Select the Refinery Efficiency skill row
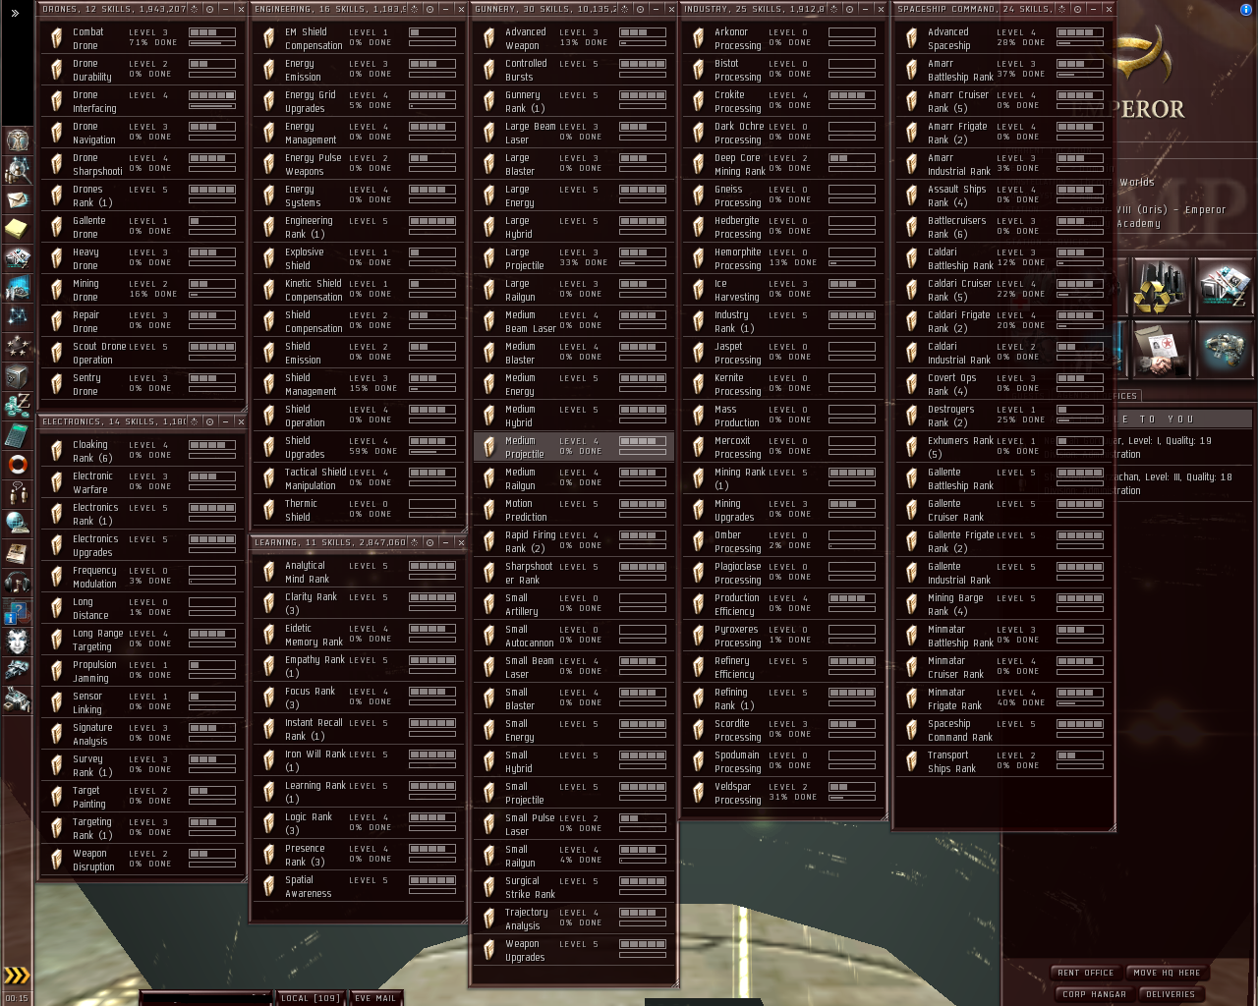Screen dimensions: 1258x1006 [x=783, y=667]
